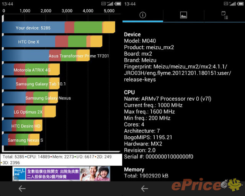245x196 pixels.
Task: Tap the Asus Transformer Prime TF201 bar
Action: pyautogui.click(x=46, y=56)
